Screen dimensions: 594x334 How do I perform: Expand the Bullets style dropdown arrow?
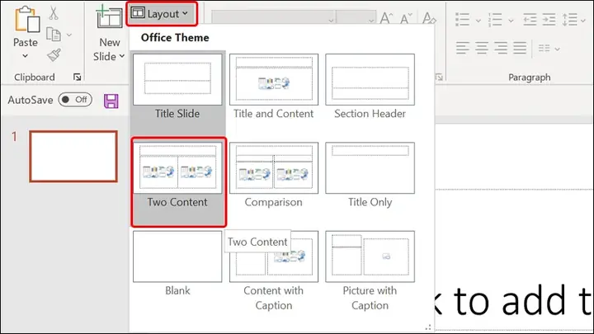click(478, 21)
